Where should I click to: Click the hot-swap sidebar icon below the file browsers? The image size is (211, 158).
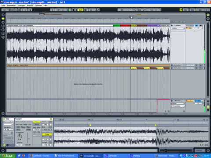coord(3,37)
